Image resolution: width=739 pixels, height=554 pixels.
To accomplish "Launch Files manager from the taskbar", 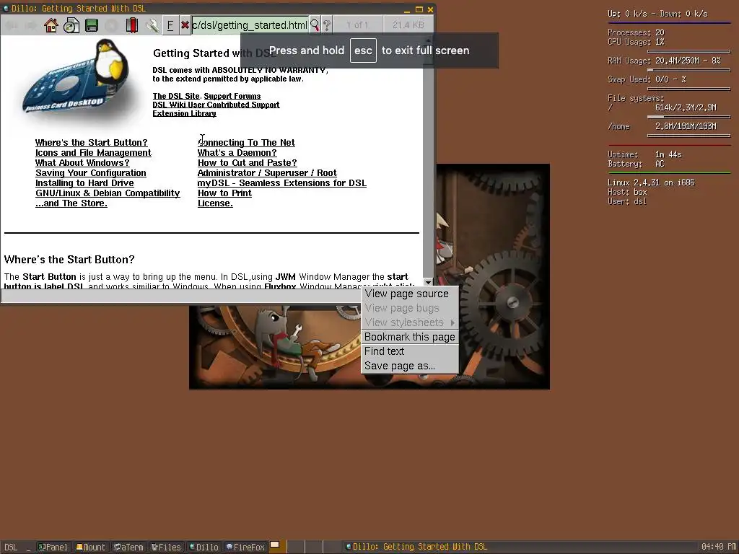I will 166,547.
